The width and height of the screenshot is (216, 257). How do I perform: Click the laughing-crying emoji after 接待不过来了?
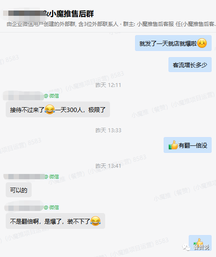[50, 109]
